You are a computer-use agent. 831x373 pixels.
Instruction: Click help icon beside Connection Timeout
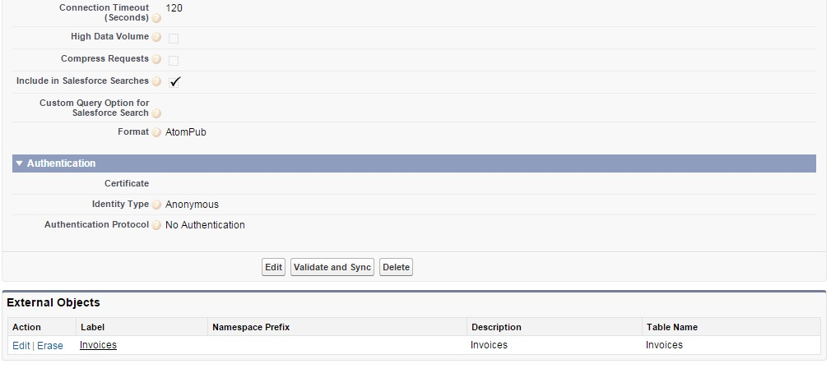156,18
